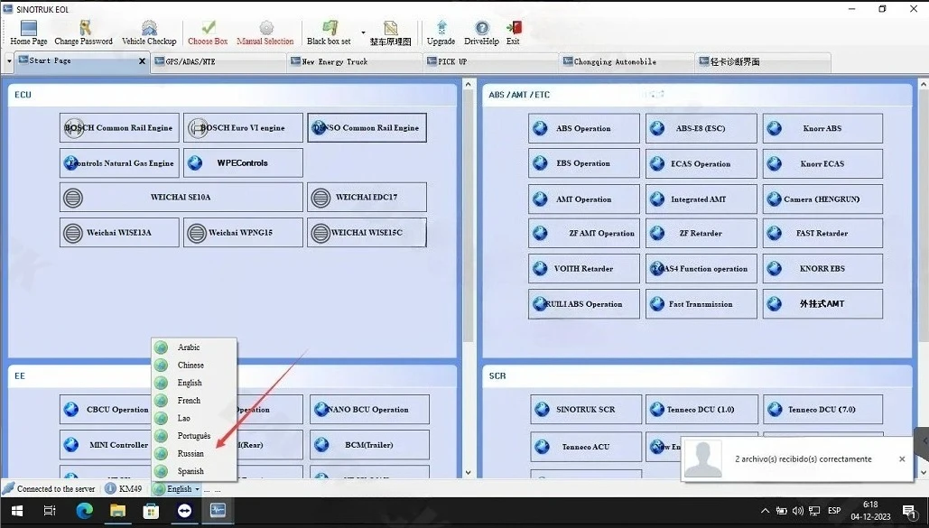
Task: Open WEICHAI SE10A module
Action: 181,198
